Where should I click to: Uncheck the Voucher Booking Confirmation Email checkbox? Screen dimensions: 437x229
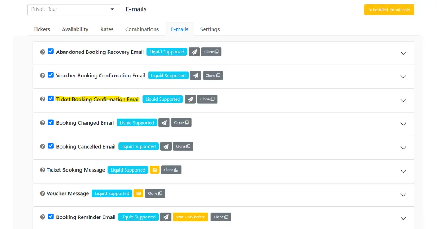pyautogui.click(x=51, y=75)
